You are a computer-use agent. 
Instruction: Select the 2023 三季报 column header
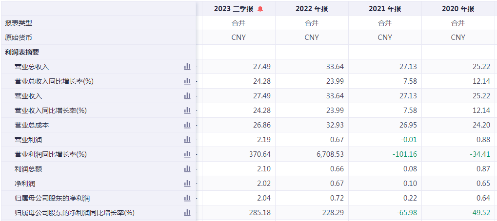(234, 9)
